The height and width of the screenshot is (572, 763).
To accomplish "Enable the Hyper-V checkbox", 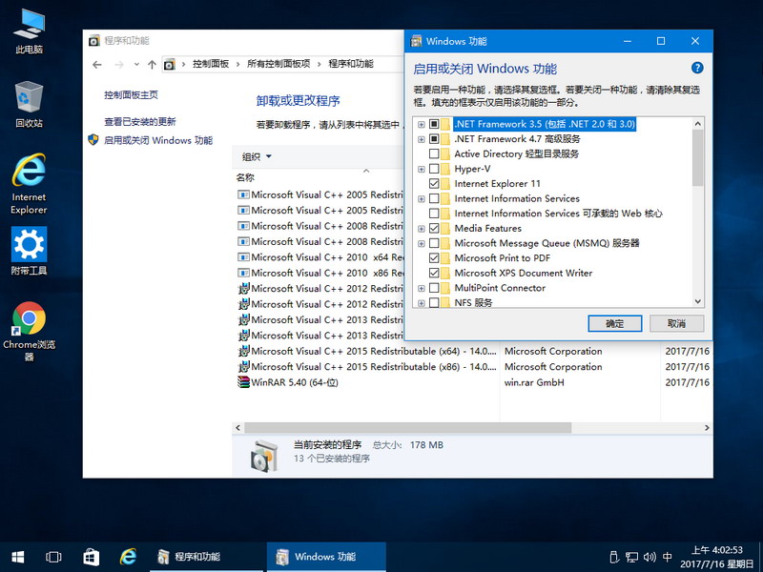I will [x=434, y=169].
